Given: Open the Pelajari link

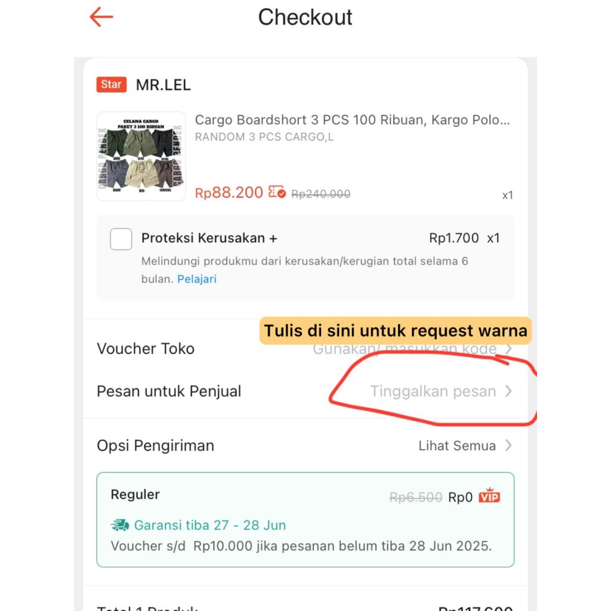Looking at the screenshot, I should [x=197, y=279].
